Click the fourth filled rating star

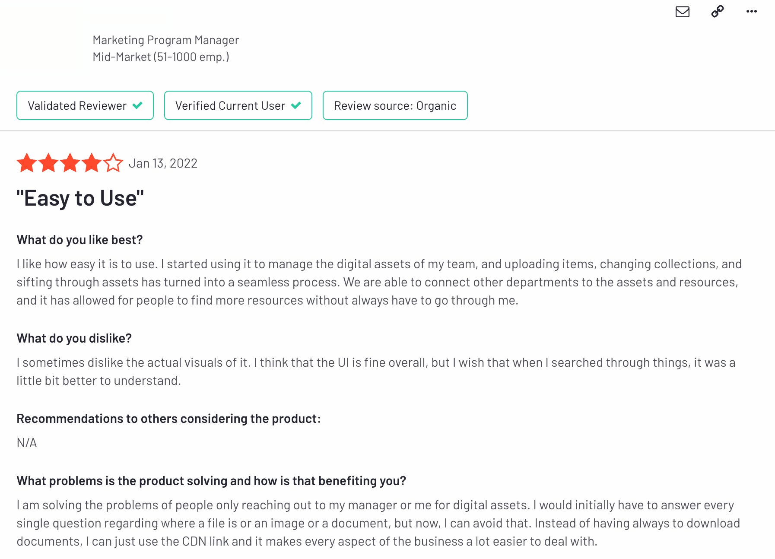(92, 163)
